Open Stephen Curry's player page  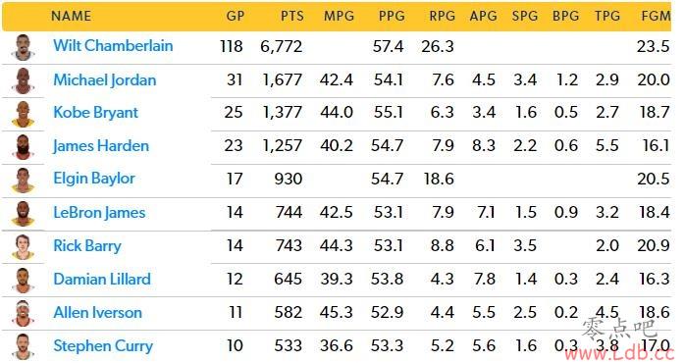click(x=103, y=346)
